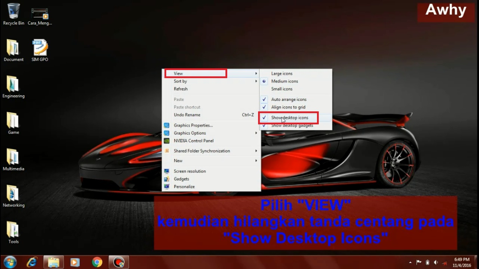Disable Align icons to grid
Image resolution: width=479 pixels, height=269 pixels.
coord(288,107)
